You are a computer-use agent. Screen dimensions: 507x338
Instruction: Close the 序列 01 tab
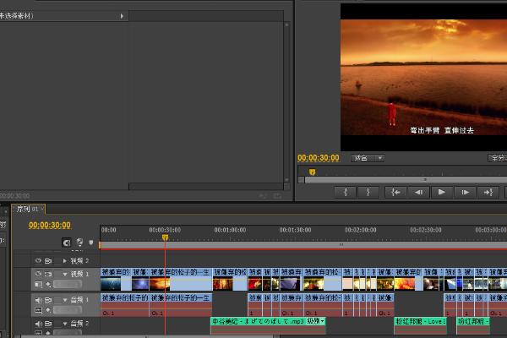pos(42,209)
